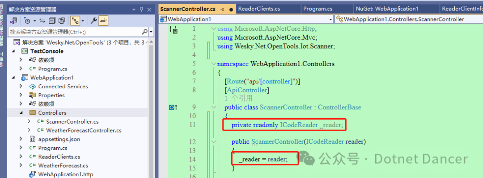Click the Solution Explorer vertical scrollbar

click(151, 108)
